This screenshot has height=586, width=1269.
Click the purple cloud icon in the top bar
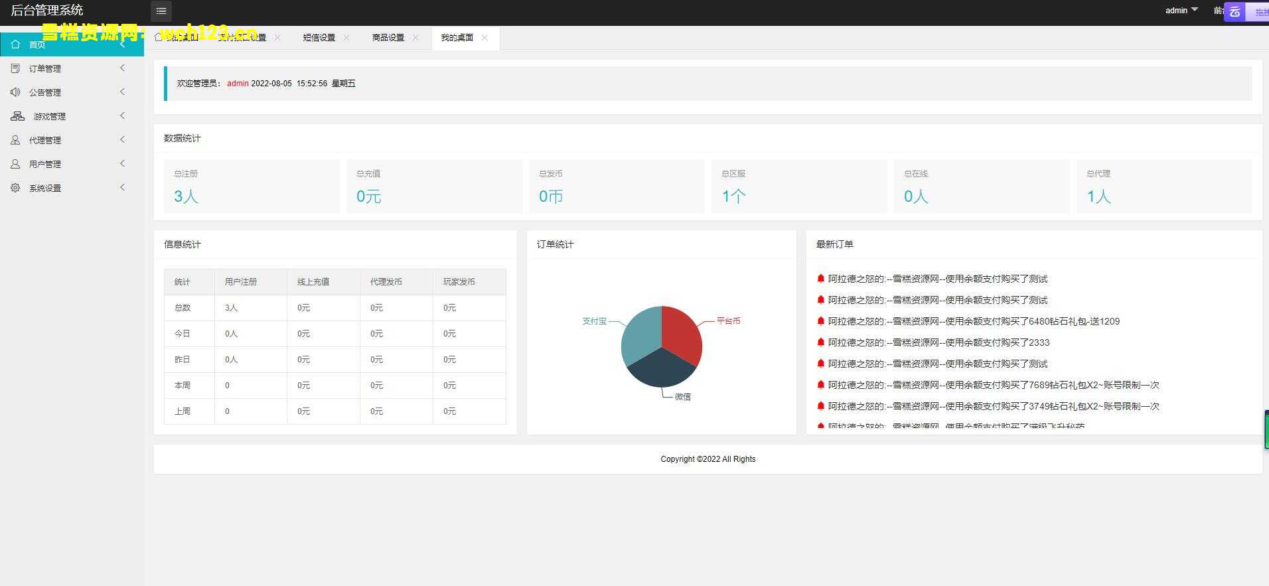[1234, 12]
